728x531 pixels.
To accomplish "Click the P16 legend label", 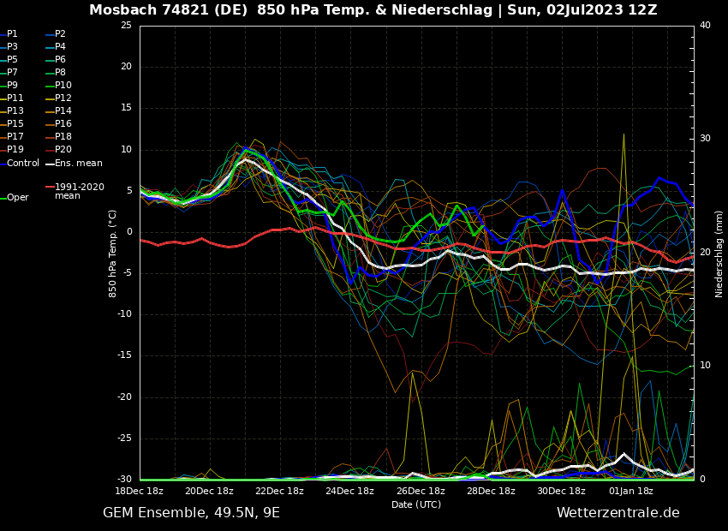I will [63, 124].
